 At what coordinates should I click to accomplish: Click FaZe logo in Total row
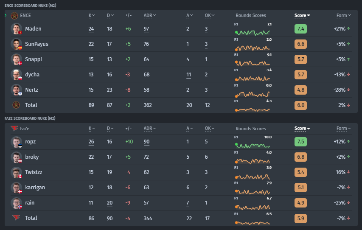pos(16,218)
